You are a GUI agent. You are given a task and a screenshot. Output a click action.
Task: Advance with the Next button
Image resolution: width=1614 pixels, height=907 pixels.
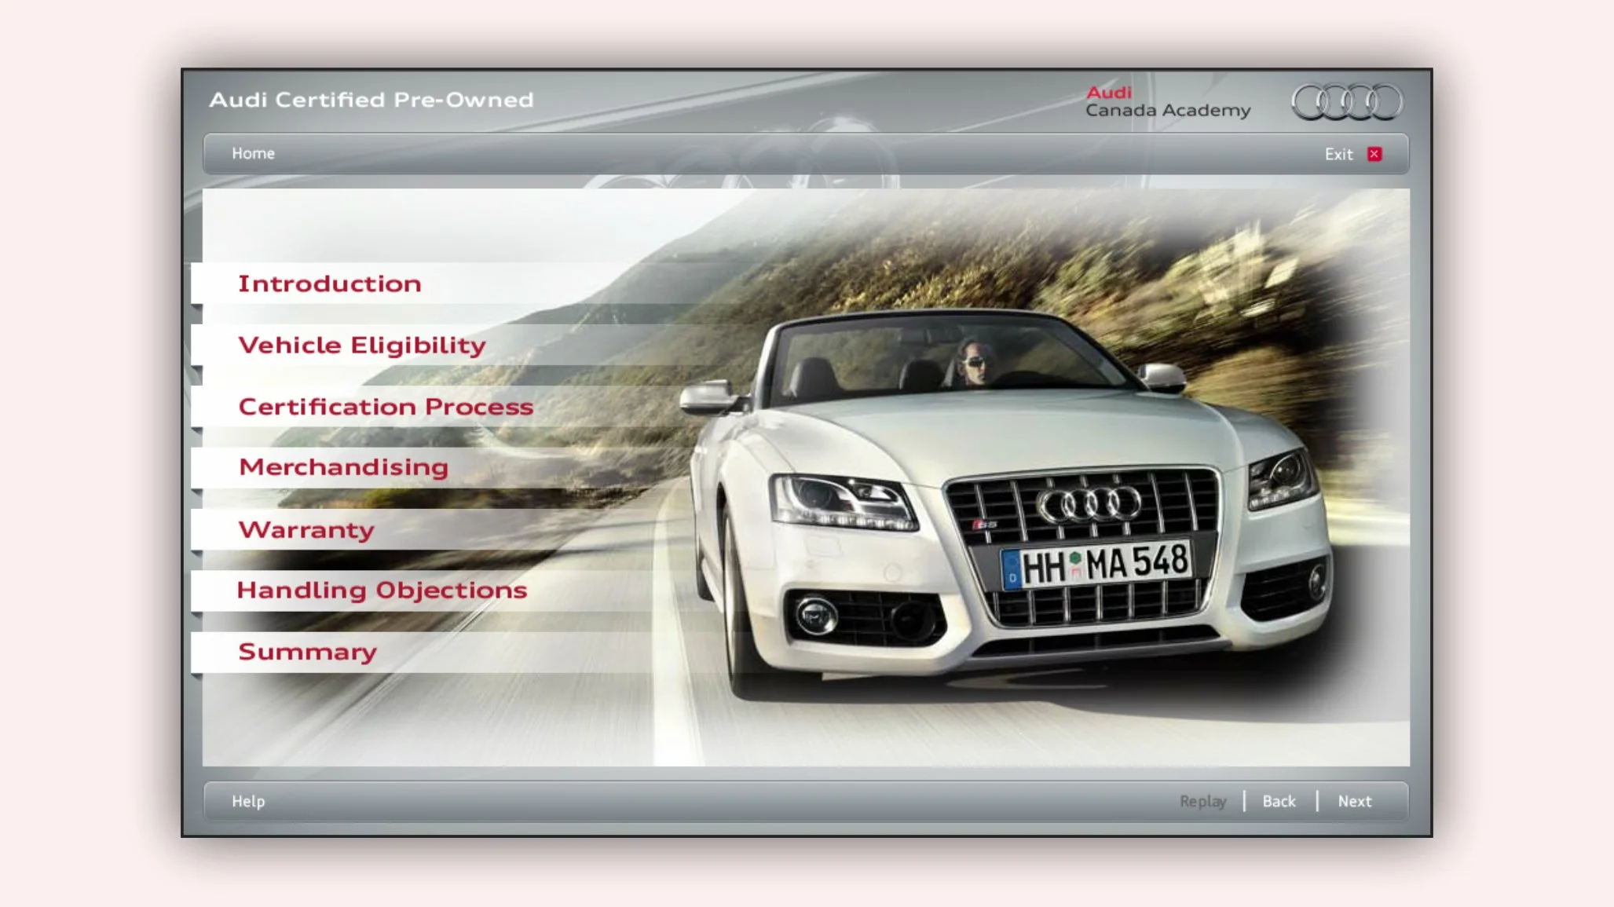click(1354, 801)
